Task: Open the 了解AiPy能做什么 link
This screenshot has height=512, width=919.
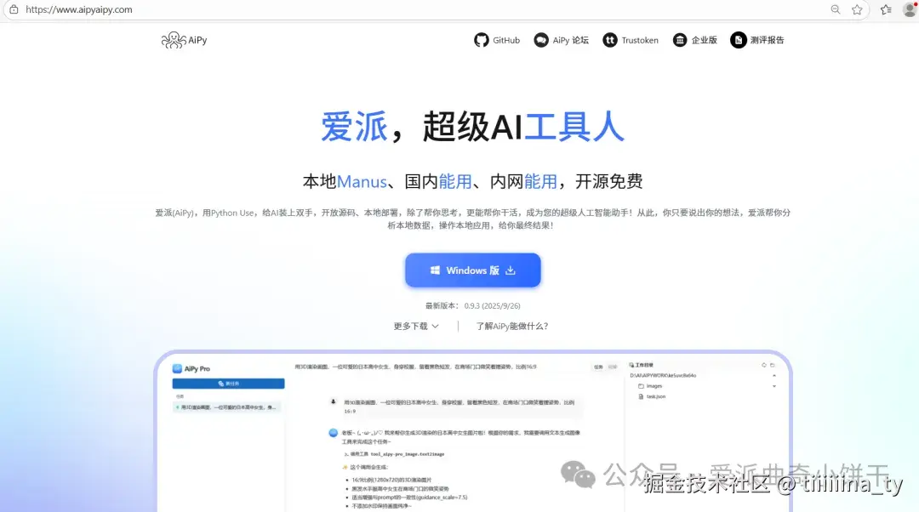Action: point(511,326)
